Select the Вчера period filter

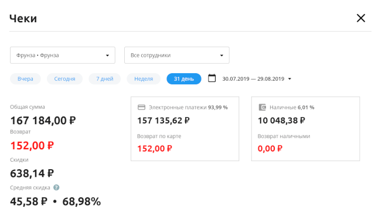pyautogui.click(x=25, y=78)
